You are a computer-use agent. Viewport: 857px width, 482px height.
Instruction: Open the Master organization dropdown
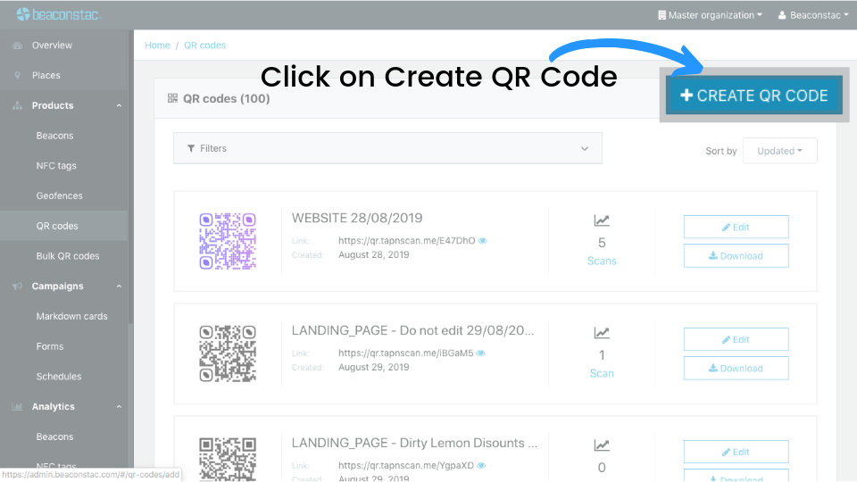click(710, 15)
